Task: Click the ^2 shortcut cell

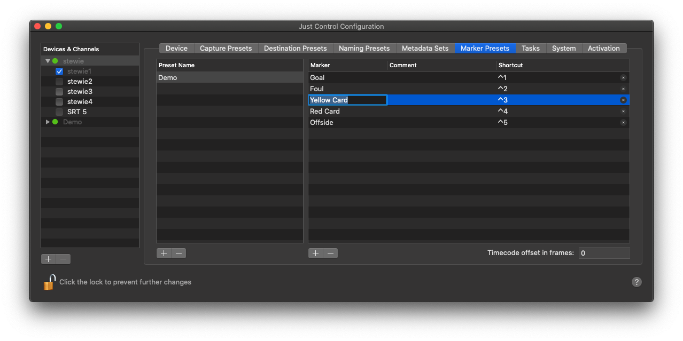Action: 502,89
